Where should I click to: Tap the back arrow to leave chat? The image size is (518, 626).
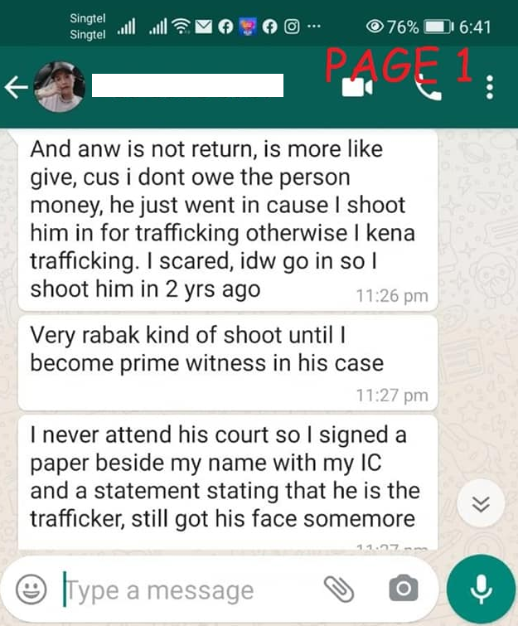point(17,87)
